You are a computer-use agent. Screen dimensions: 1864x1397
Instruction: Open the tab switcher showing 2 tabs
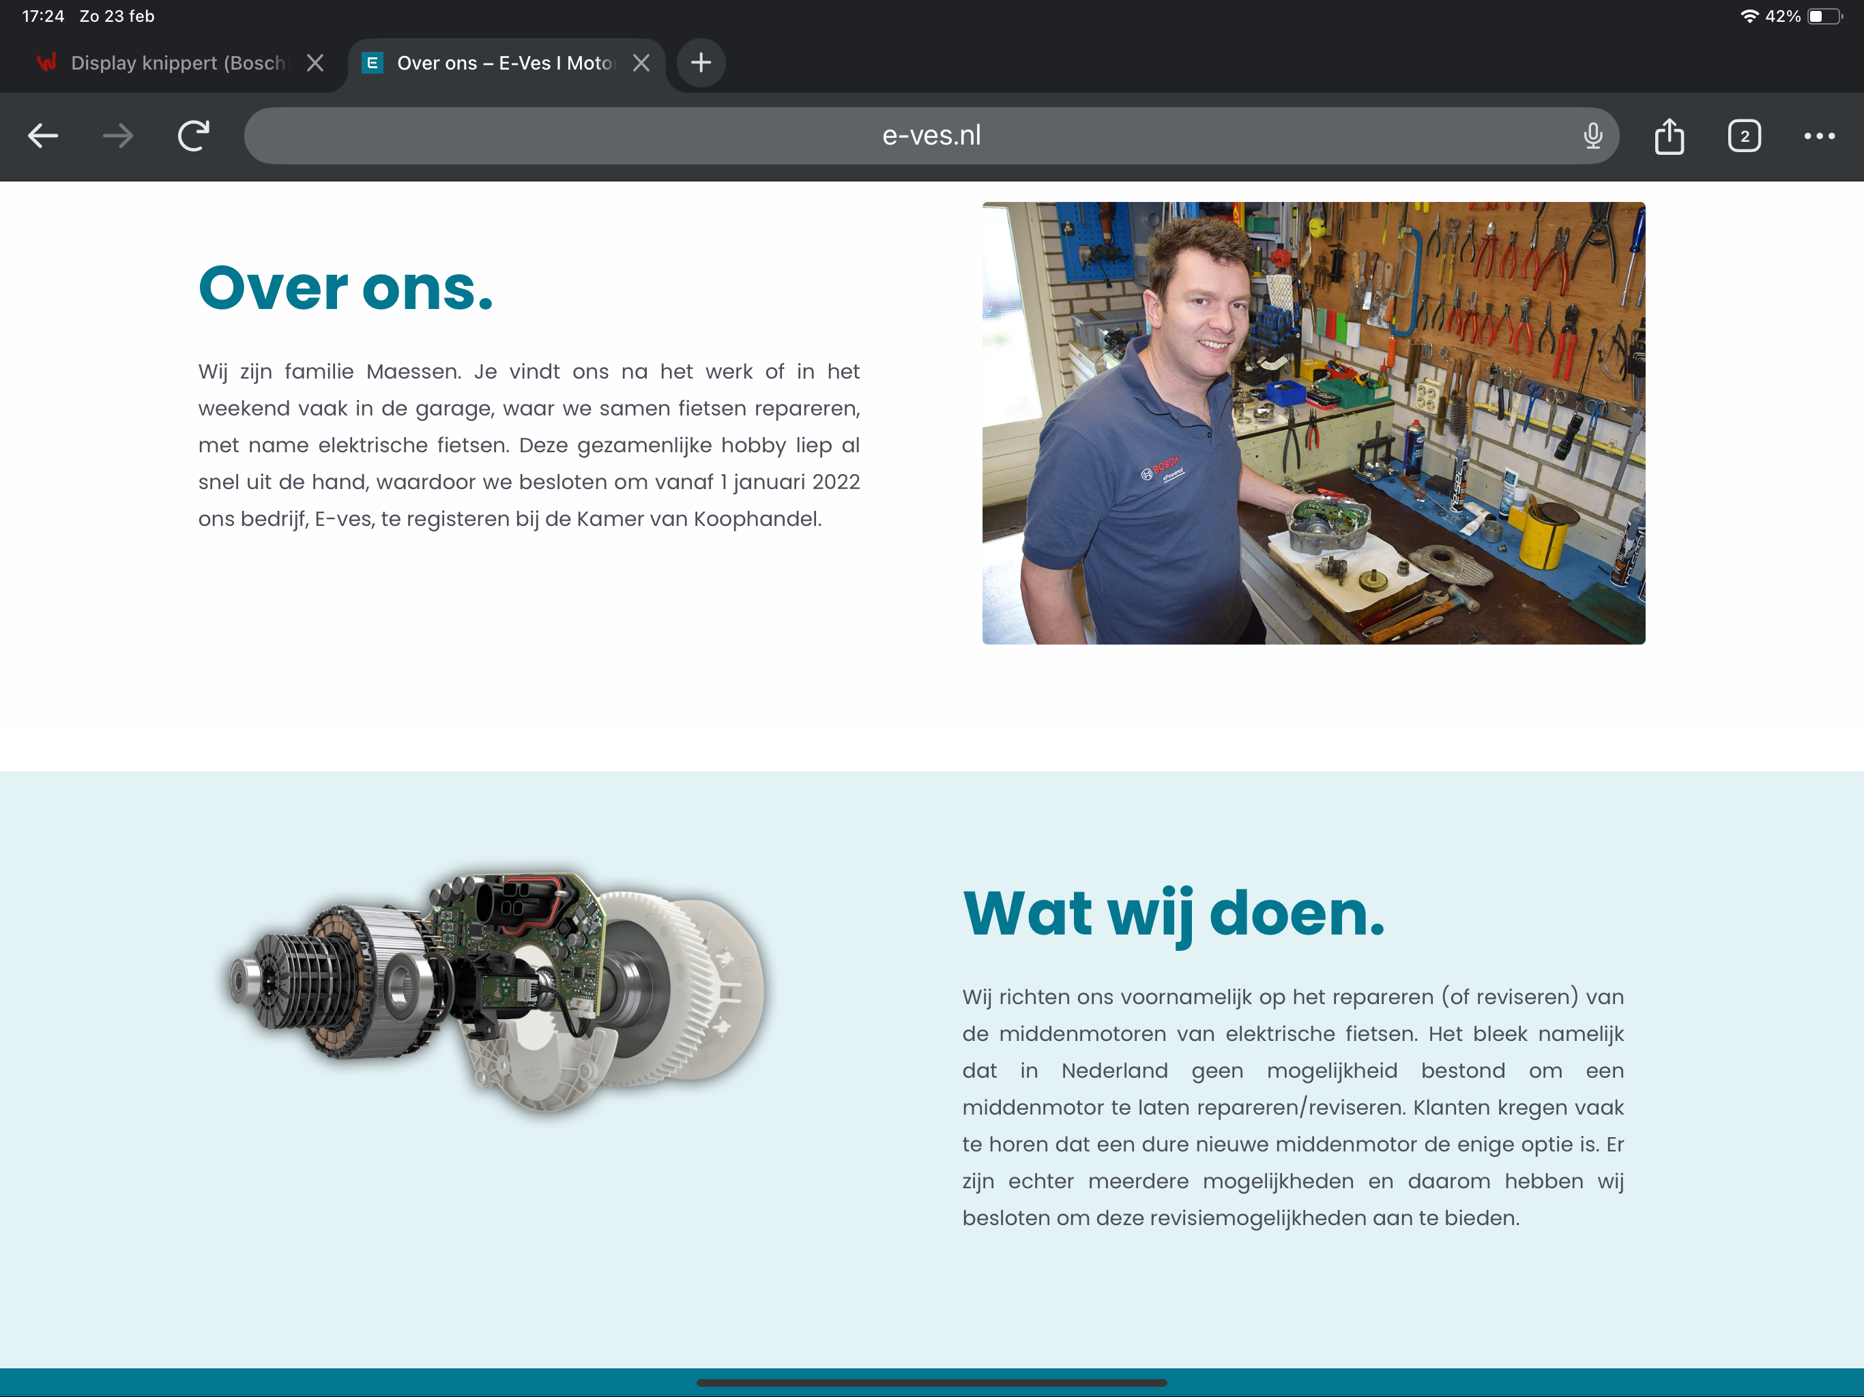pyautogui.click(x=1743, y=136)
